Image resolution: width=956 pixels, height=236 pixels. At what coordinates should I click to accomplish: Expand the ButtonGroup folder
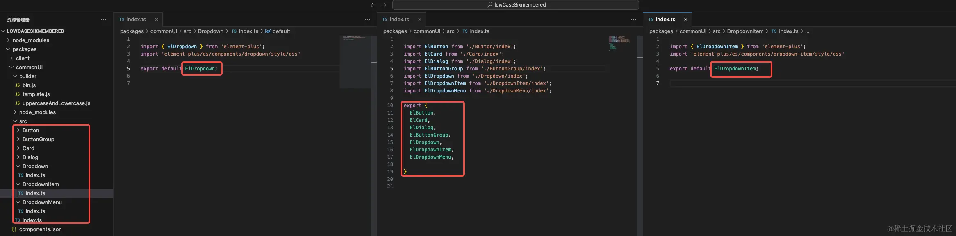(x=57, y=139)
